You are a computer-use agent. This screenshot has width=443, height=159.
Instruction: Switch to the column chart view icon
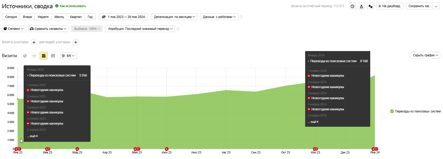pyautogui.click(x=53, y=56)
